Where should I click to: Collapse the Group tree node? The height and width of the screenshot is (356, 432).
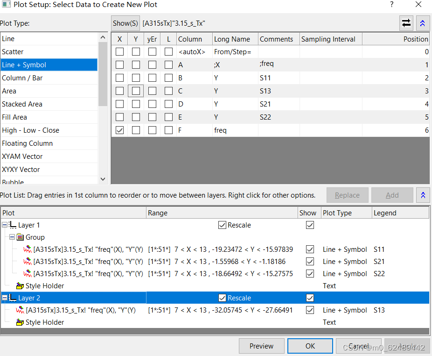[x=12, y=237]
